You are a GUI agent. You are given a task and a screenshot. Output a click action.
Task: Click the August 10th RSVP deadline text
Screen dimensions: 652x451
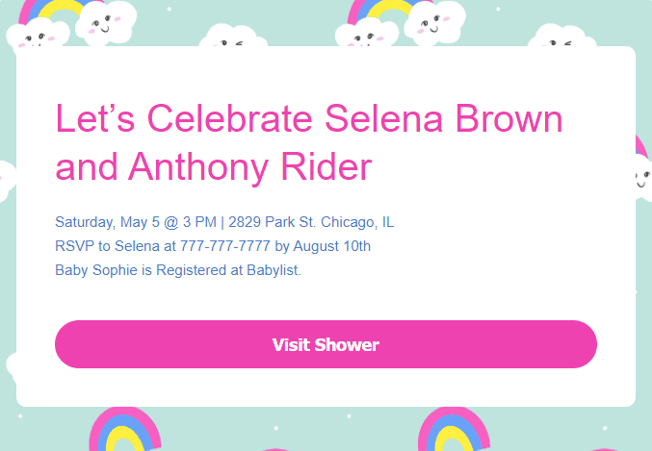tap(332, 246)
